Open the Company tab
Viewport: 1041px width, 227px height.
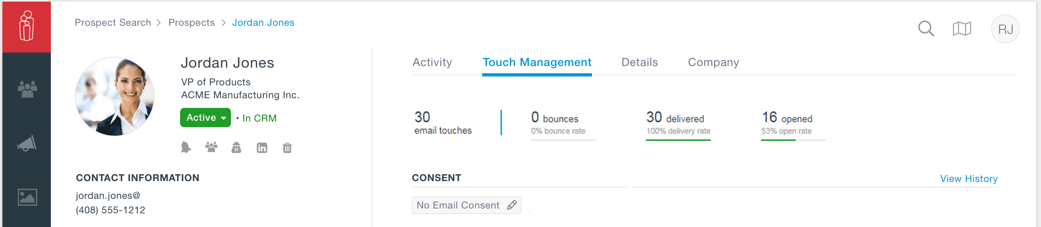coord(713,62)
